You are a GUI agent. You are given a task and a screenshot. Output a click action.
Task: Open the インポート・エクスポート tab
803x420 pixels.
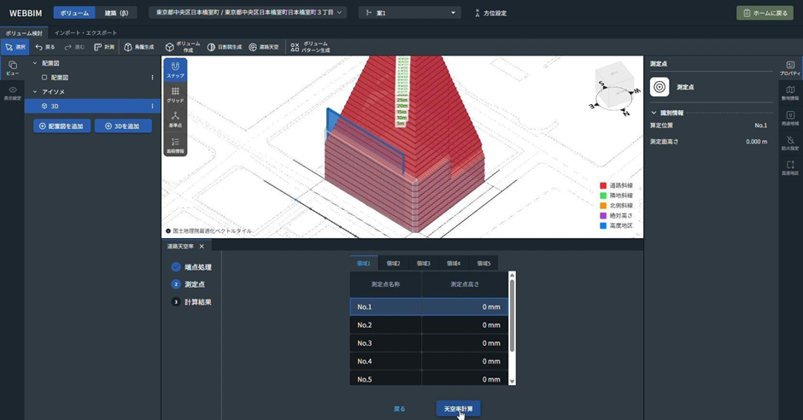pyautogui.click(x=85, y=33)
